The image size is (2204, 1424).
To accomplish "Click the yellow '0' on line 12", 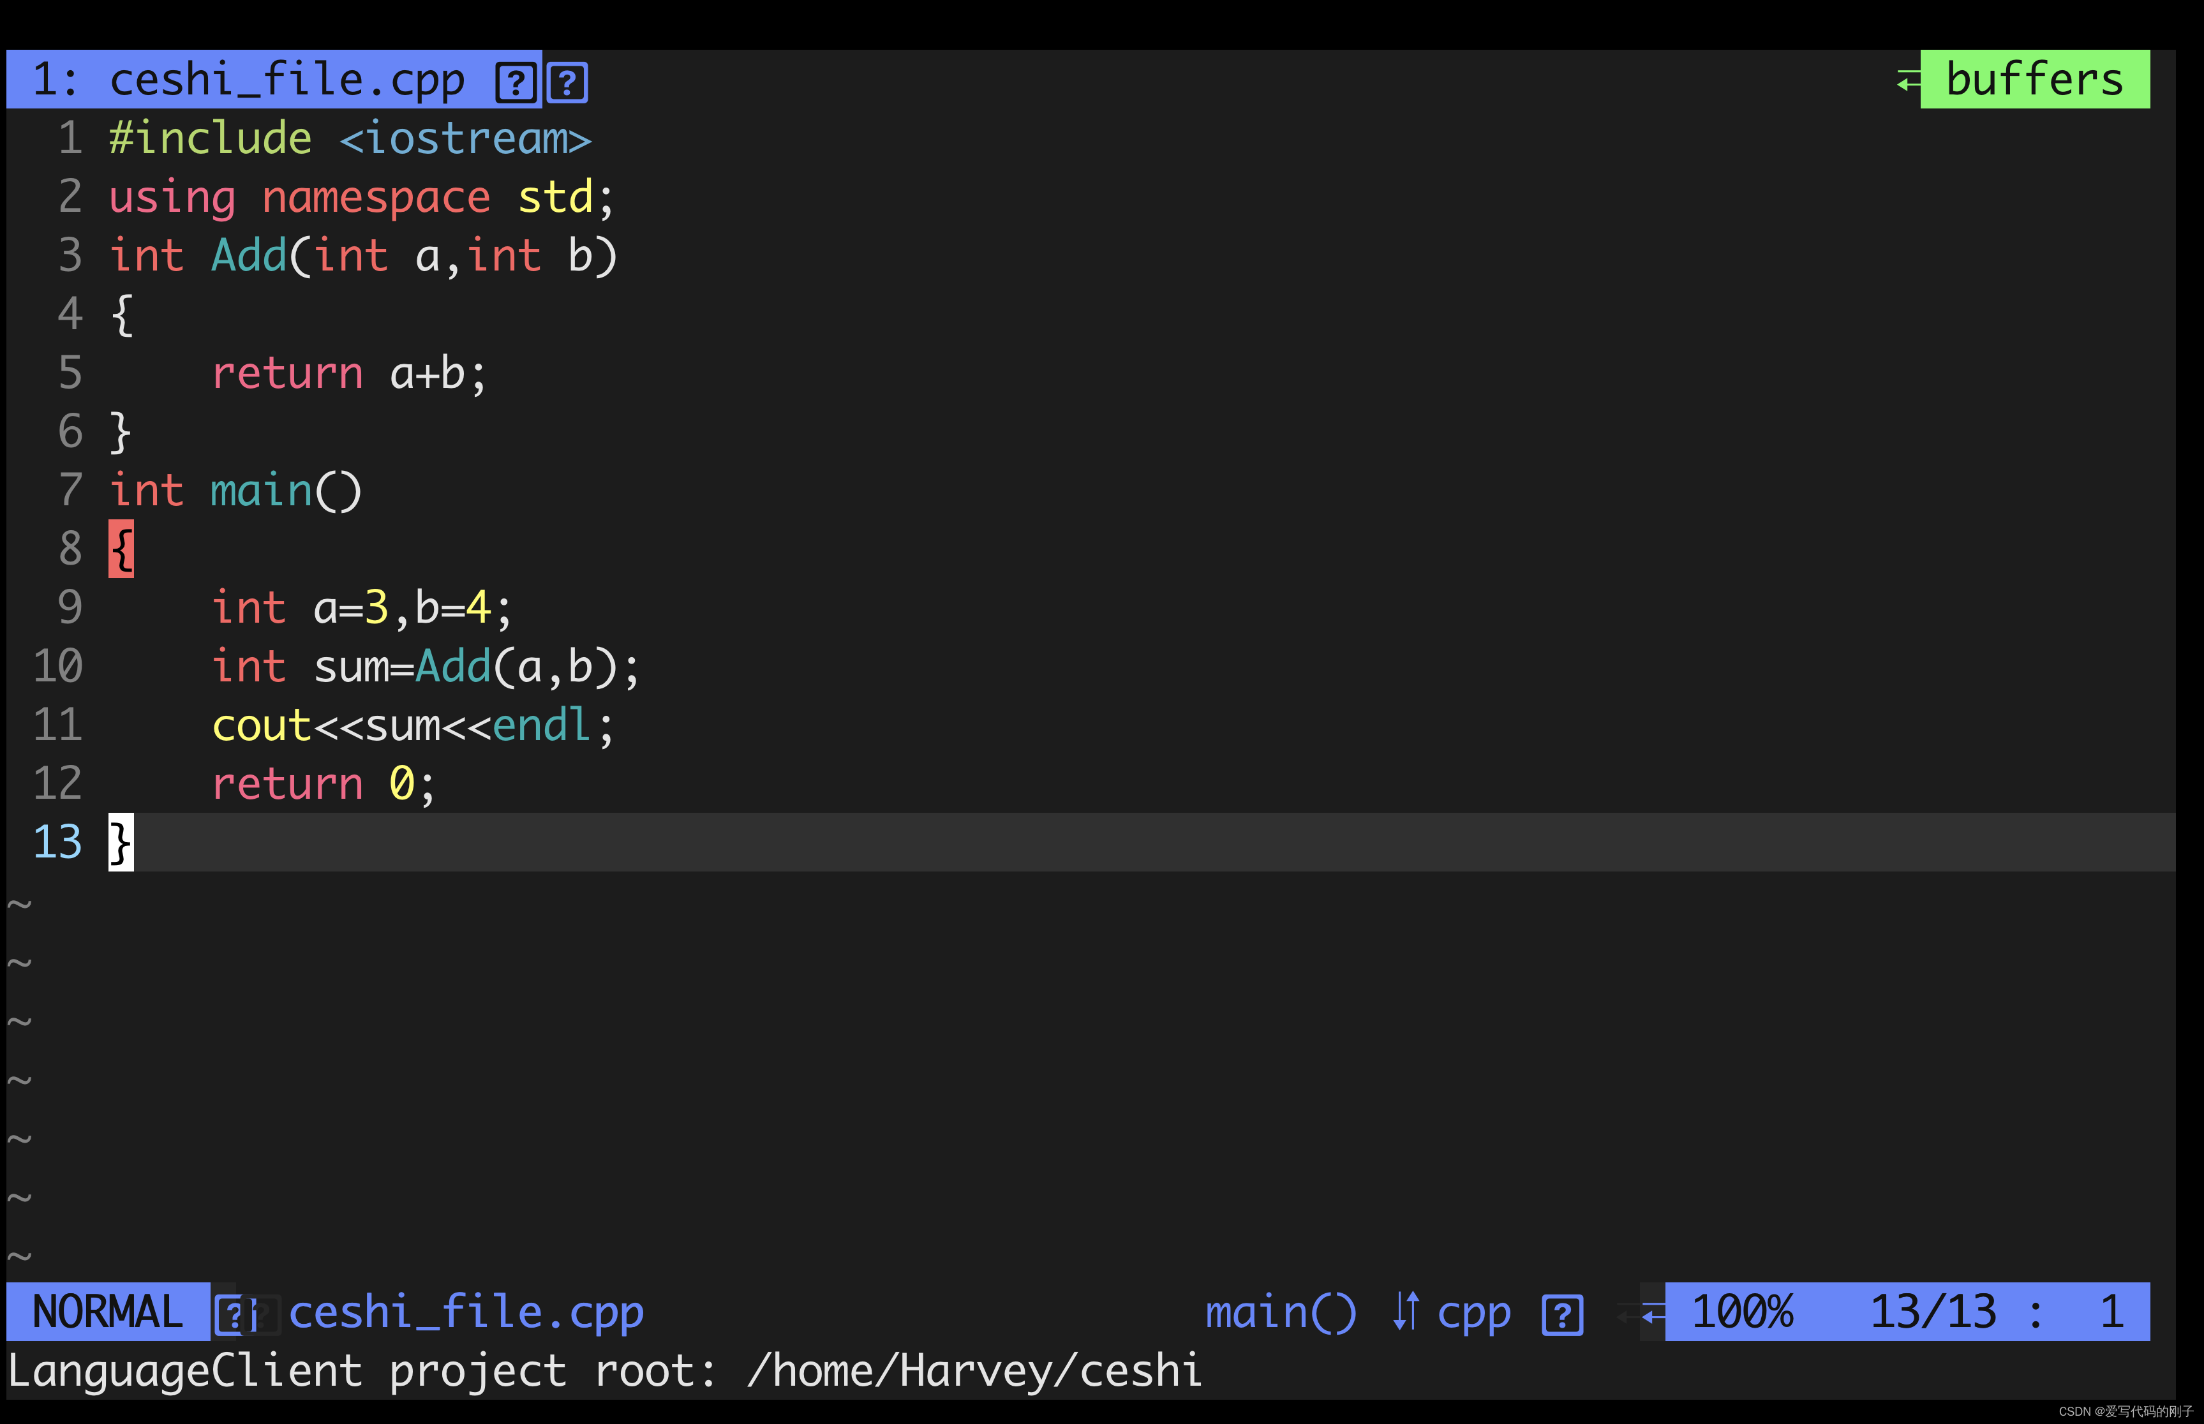I will [x=401, y=783].
